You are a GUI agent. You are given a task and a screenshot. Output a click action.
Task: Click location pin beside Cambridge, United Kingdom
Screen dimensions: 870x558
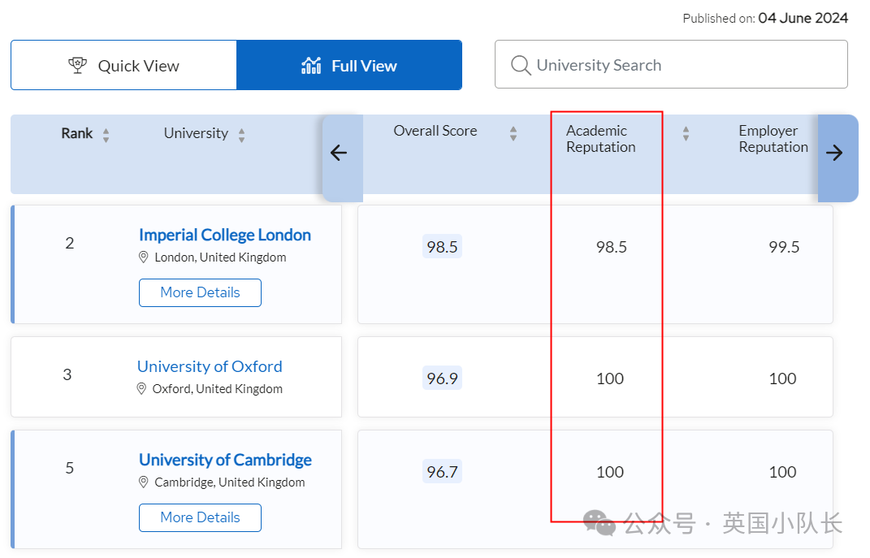tap(144, 482)
